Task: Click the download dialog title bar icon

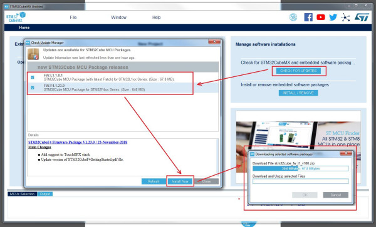Action: 253,154
